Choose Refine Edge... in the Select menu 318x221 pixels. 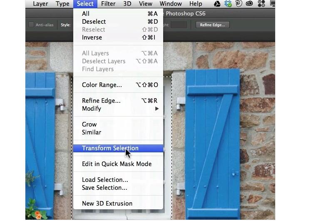118,101
